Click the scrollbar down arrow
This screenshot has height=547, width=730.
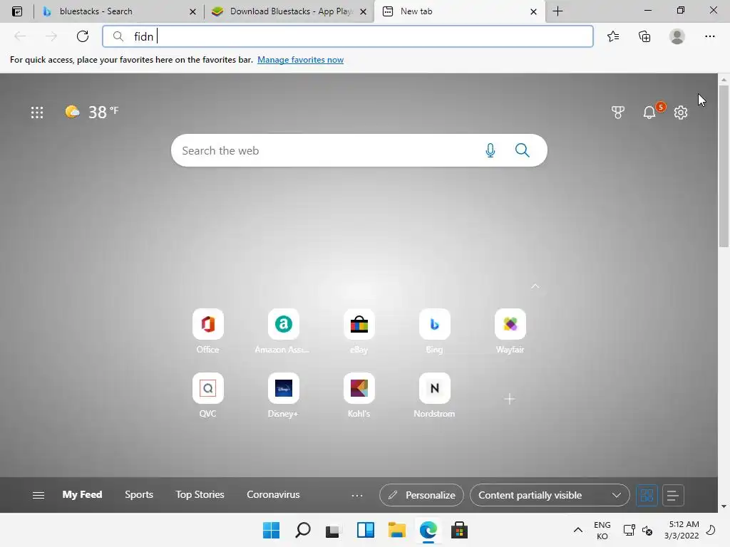pyautogui.click(x=724, y=506)
